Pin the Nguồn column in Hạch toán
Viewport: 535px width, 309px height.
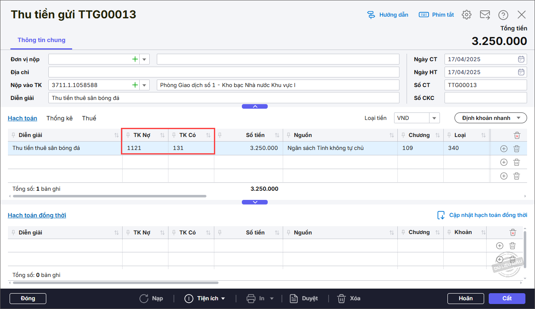coord(288,135)
